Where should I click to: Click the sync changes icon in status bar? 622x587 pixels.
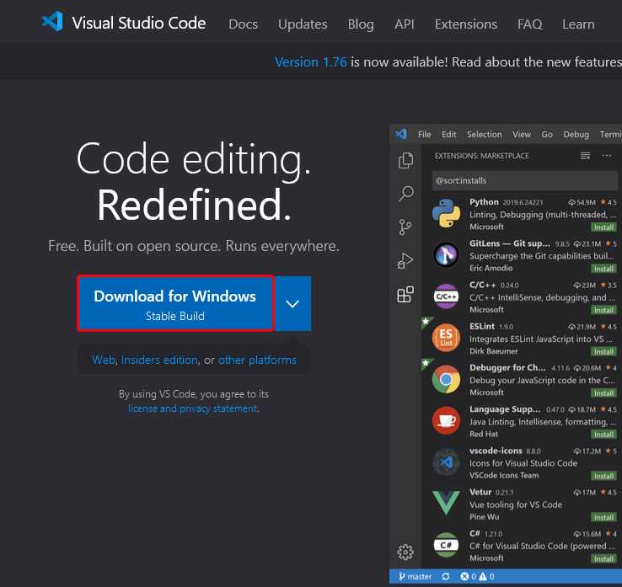click(x=446, y=576)
